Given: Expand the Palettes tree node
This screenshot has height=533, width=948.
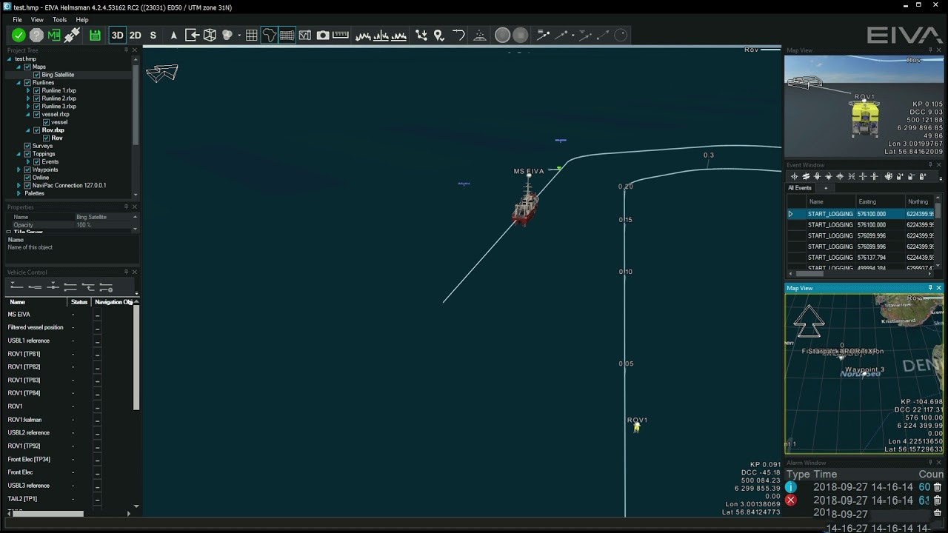Looking at the screenshot, I should click(x=19, y=193).
